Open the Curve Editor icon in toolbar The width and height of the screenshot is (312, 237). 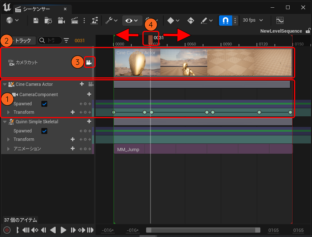click(x=280, y=21)
